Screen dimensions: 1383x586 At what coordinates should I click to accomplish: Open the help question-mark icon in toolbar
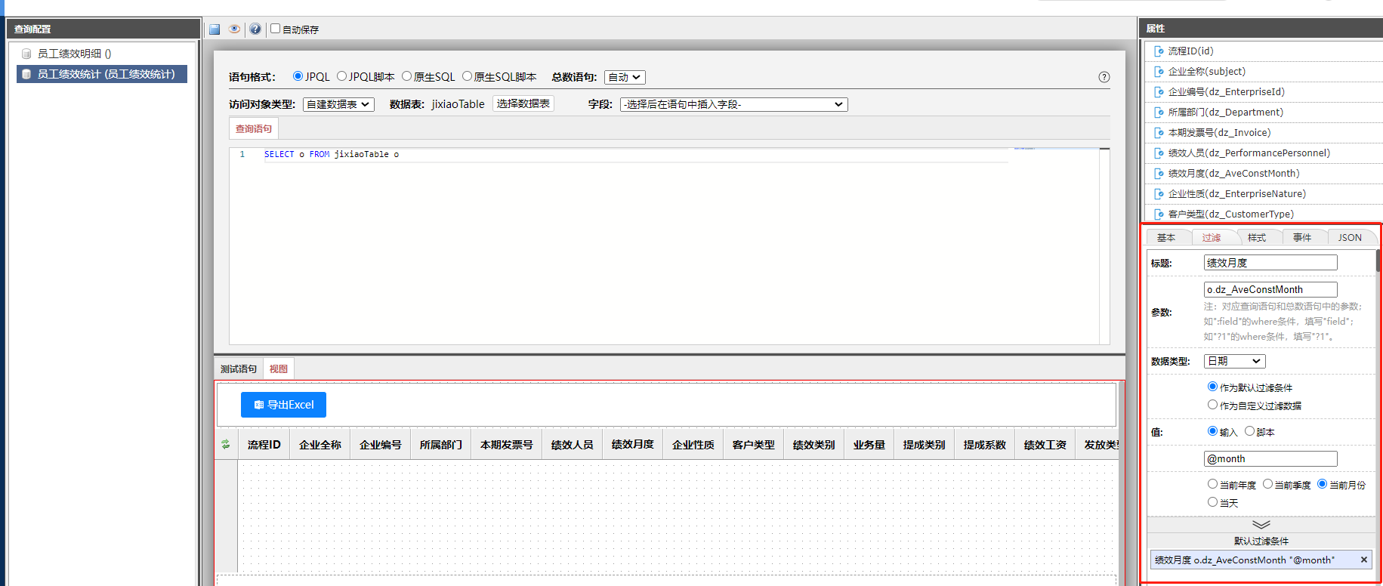point(255,29)
